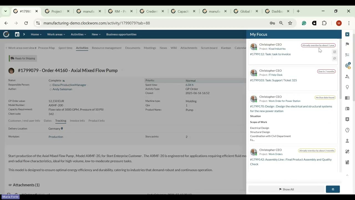
Task: Switch to the Attachments tab
Action: (x=189, y=48)
